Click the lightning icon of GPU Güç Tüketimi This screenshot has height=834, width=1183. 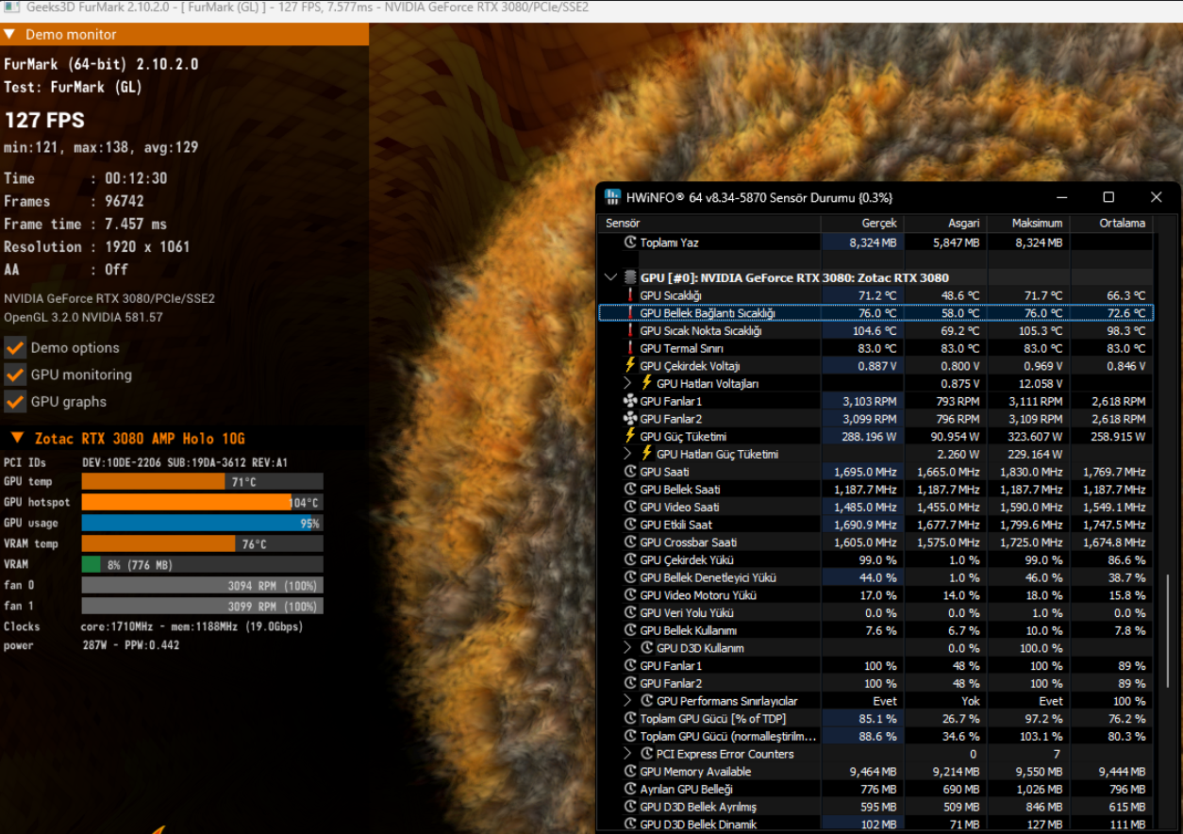pyautogui.click(x=630, y=436)
